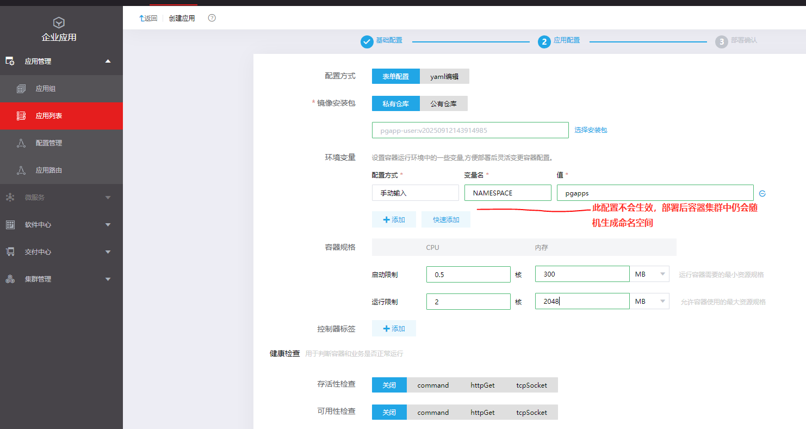Image resolution: width=806 pixels, height=429 pixels.
Task: Click quick add environment variable button
Action: (446, 220)
